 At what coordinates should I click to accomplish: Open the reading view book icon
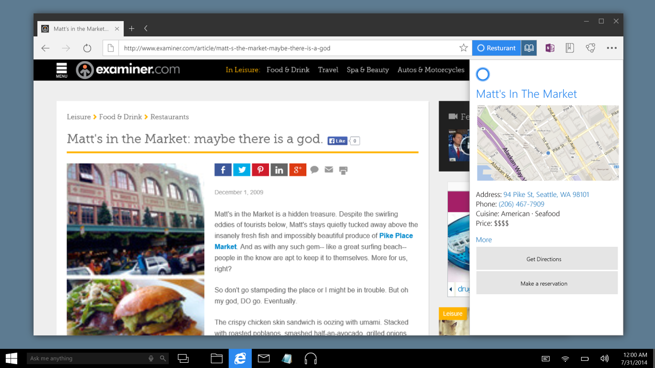(x=529, y=48)
